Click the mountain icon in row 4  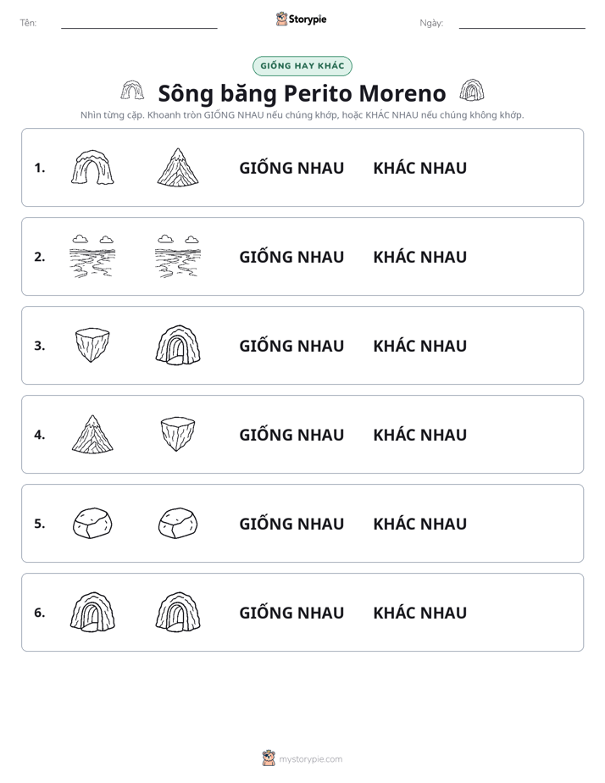[x=92, y=434]
